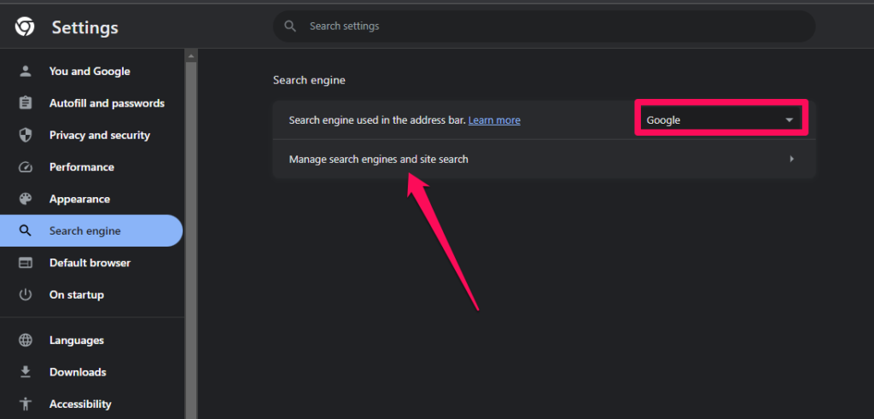Click the shield icon beside Privacy and security
The image size is (874, 419).
26,135
